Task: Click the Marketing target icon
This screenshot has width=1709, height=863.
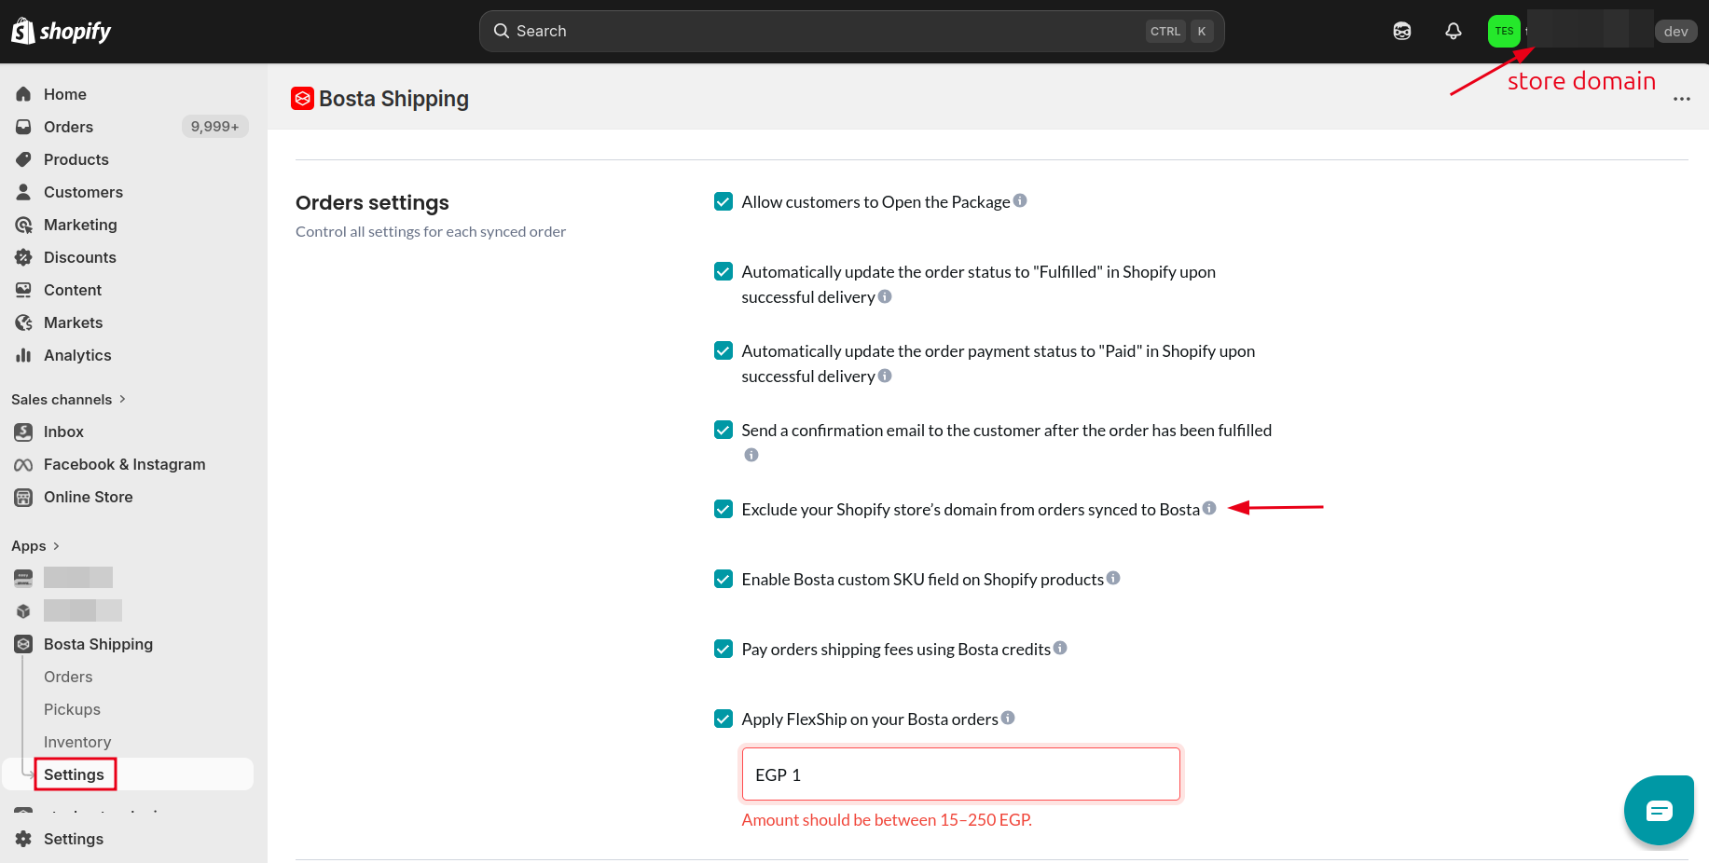Action: [23, 225]
